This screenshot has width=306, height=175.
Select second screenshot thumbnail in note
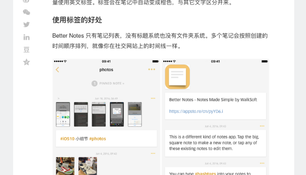coord(81,114)
